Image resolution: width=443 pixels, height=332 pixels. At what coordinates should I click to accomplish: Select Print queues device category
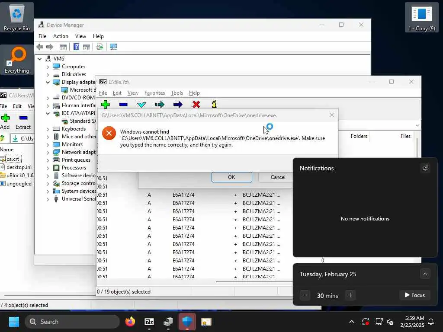click(x=76, y=160)
